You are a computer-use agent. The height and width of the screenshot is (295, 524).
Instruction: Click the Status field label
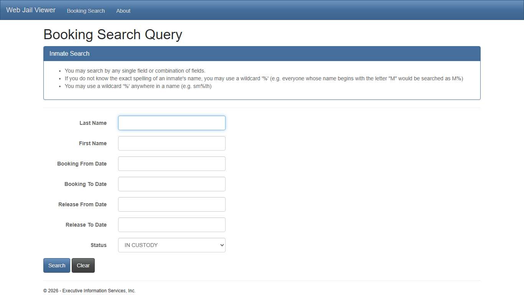pos(99,245)
